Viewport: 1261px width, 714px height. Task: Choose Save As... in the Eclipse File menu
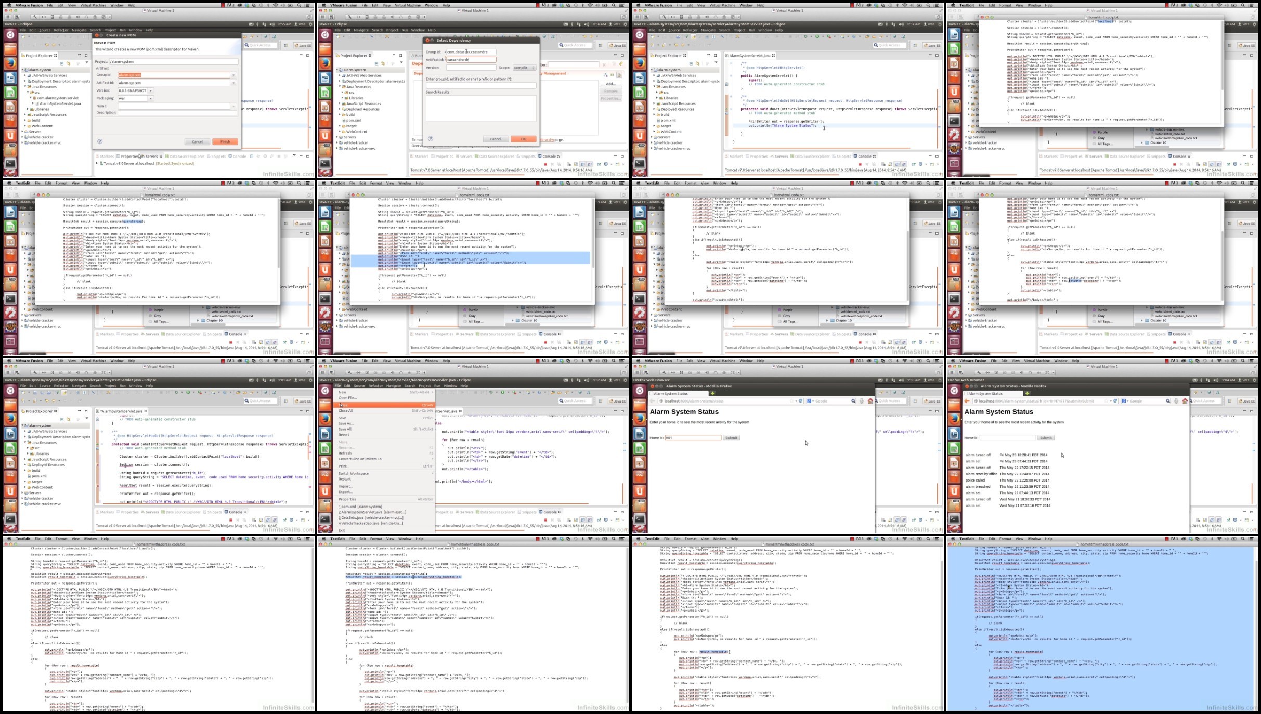(x=383, y=423)
